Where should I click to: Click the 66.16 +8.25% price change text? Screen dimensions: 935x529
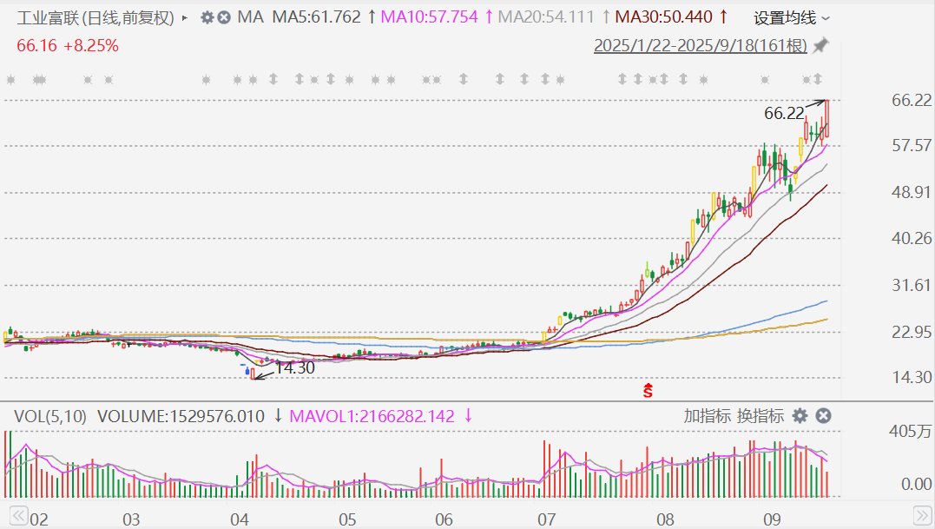point(68,45)
